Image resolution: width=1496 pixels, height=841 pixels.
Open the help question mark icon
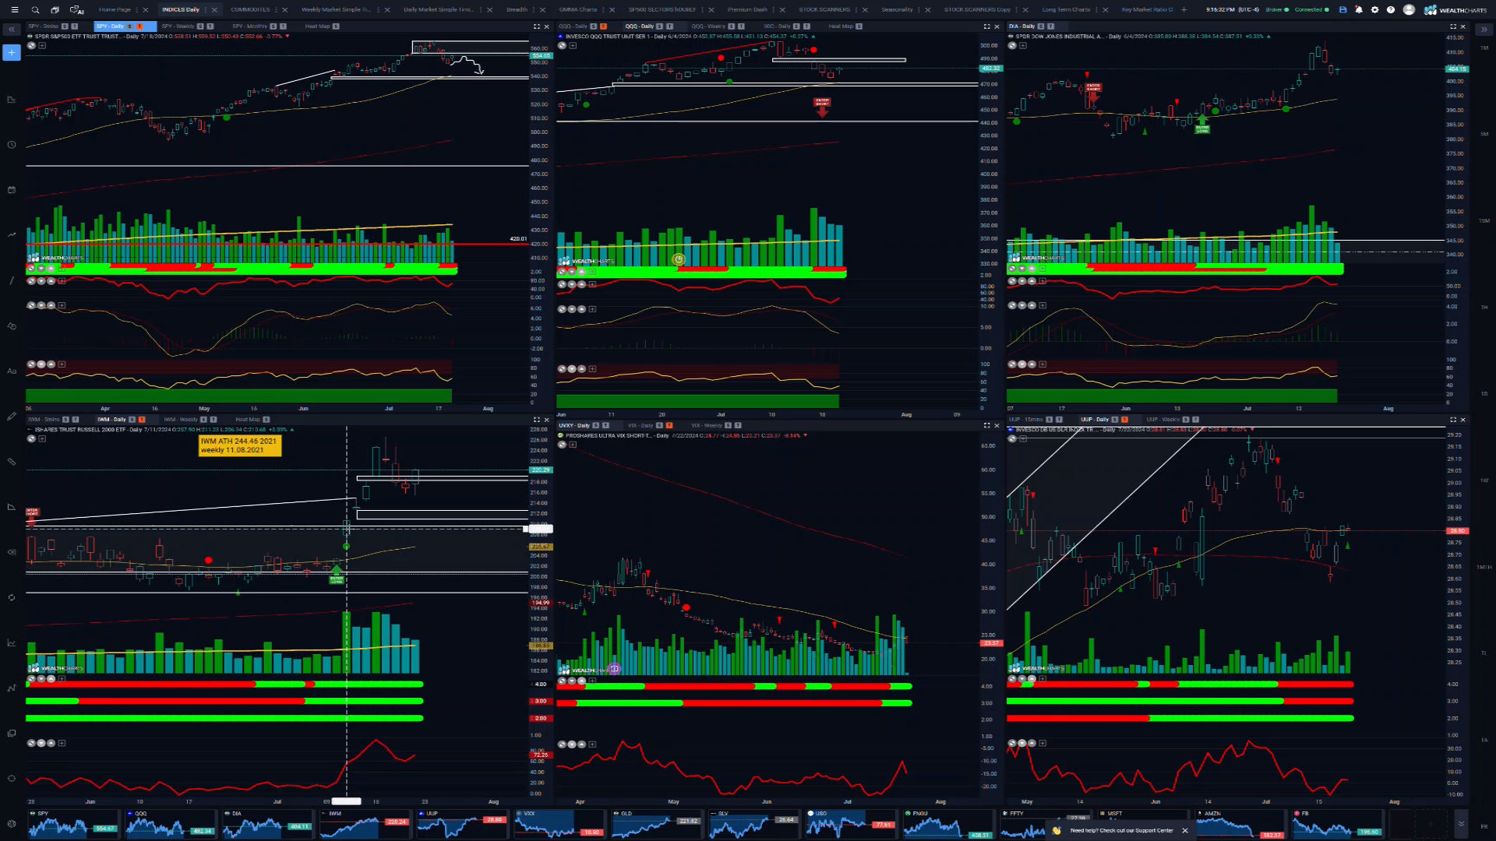tap(1391, 10)
